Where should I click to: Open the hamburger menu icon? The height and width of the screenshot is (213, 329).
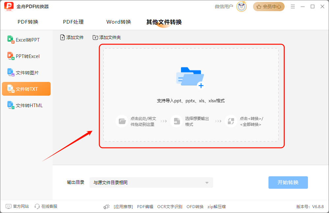point(293,7)
